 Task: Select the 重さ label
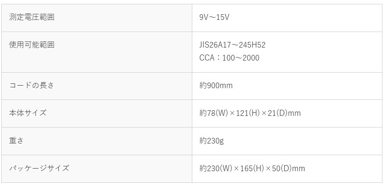coord(17,140)
